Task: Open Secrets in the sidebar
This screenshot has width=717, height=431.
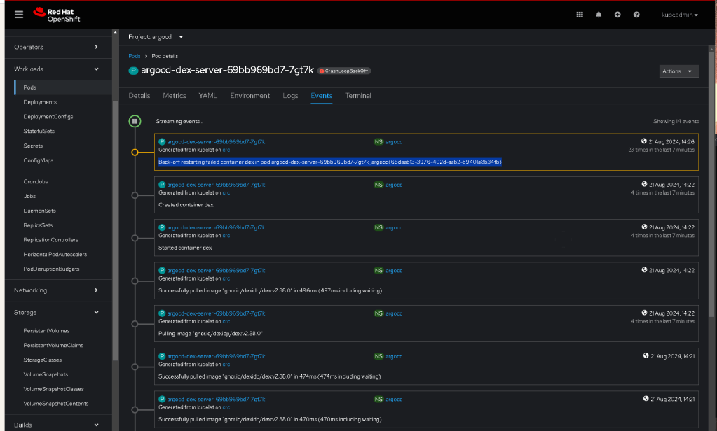Action: 33,146
